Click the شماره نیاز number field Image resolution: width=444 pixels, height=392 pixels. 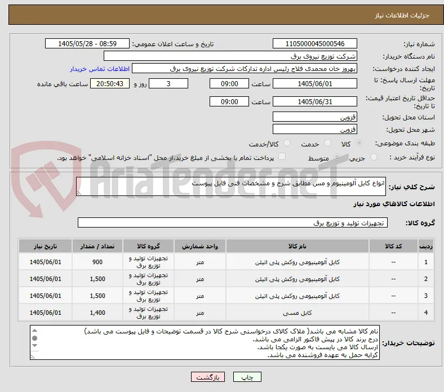[314, 43]
